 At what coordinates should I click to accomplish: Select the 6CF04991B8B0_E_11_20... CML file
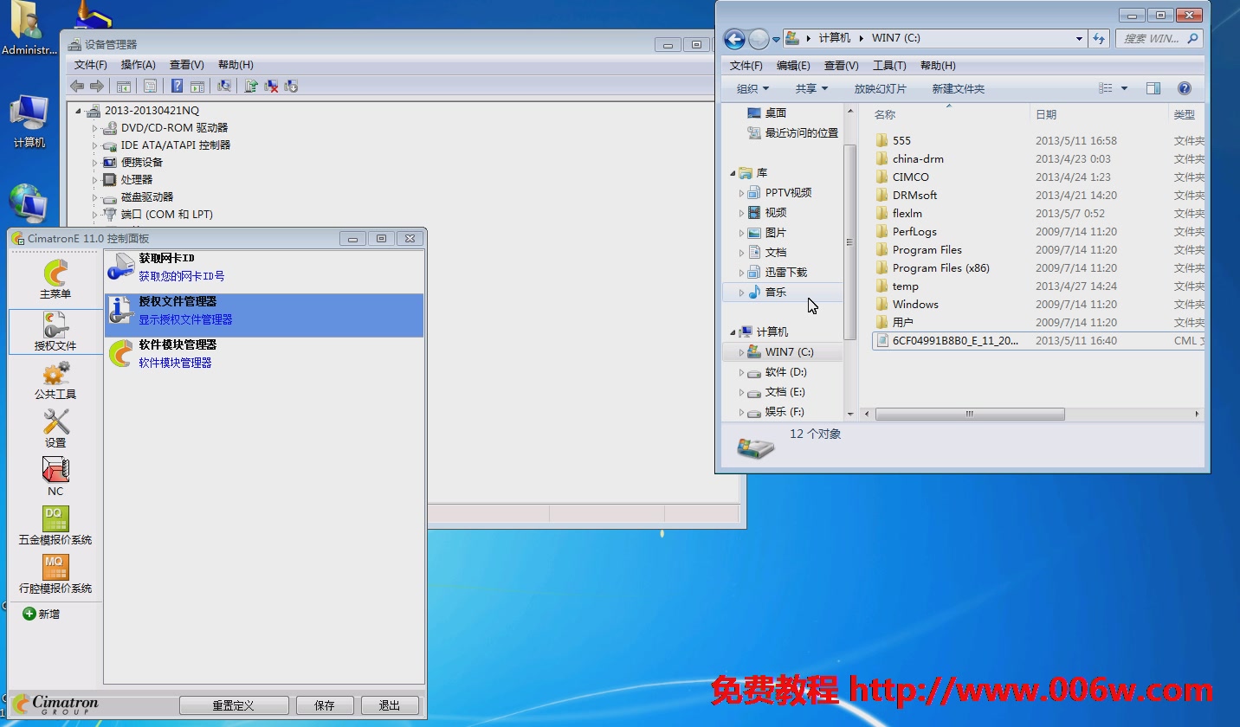(955, 340)
